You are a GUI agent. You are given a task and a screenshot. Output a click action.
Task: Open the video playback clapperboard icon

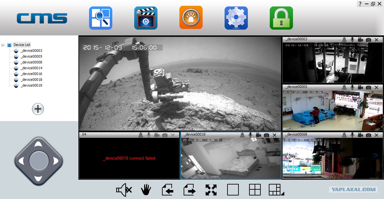(146, 18)
